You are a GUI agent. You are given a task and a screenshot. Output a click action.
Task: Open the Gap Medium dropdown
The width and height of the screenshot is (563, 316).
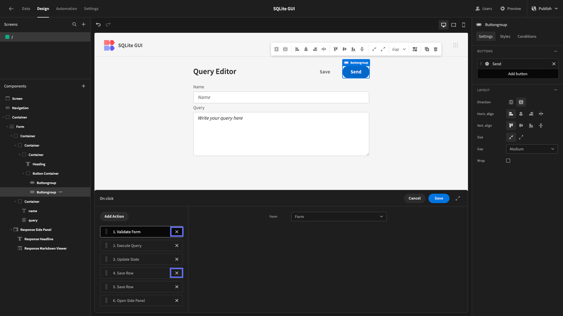point(532,149)
